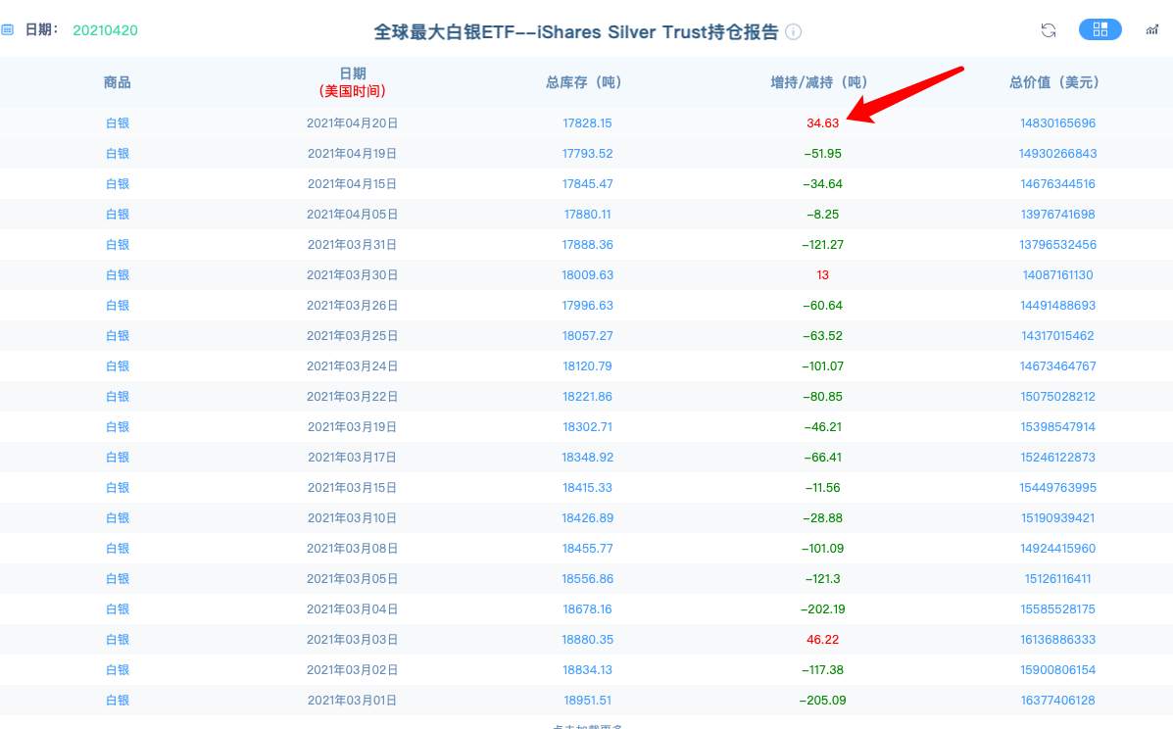
Task: Click total inventory value 18880.35
Action: [587, 639]
